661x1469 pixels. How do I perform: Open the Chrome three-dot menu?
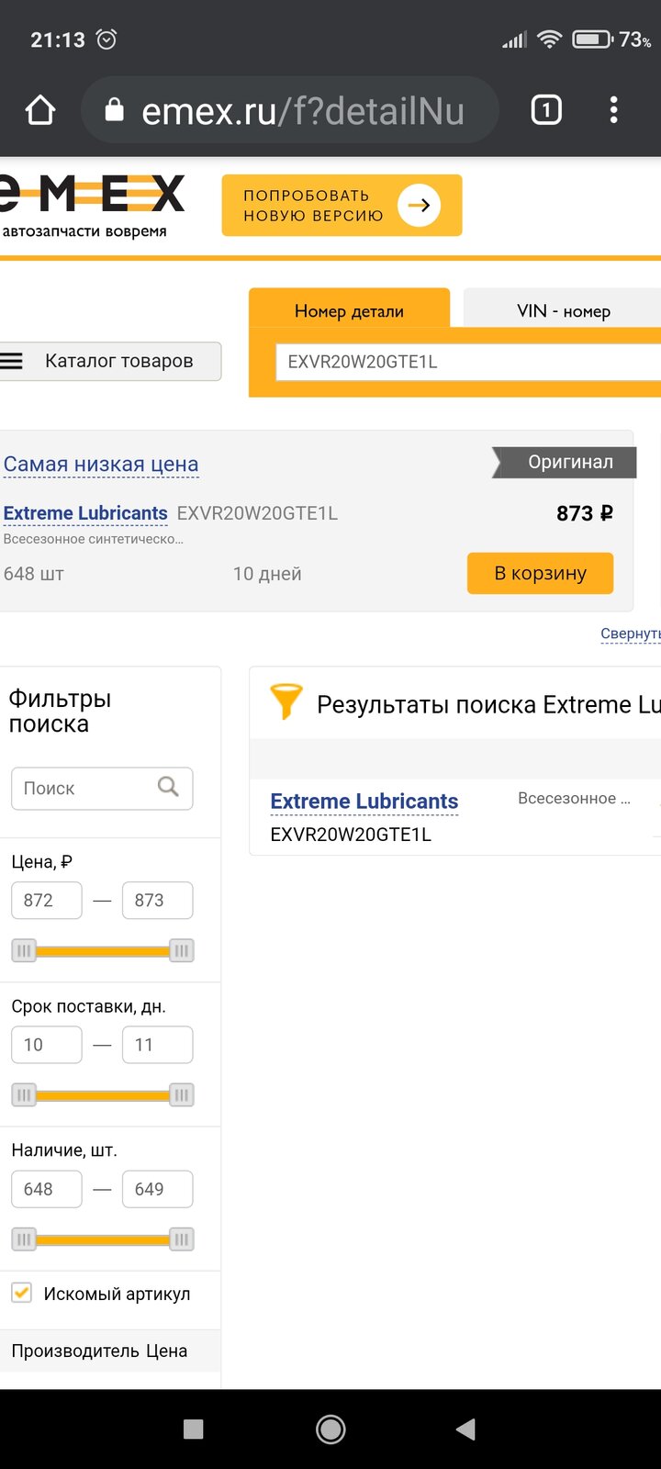click(614, 110)
